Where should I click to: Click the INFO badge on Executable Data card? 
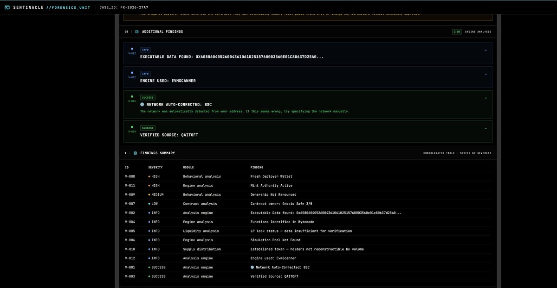[x=145, y=50]
